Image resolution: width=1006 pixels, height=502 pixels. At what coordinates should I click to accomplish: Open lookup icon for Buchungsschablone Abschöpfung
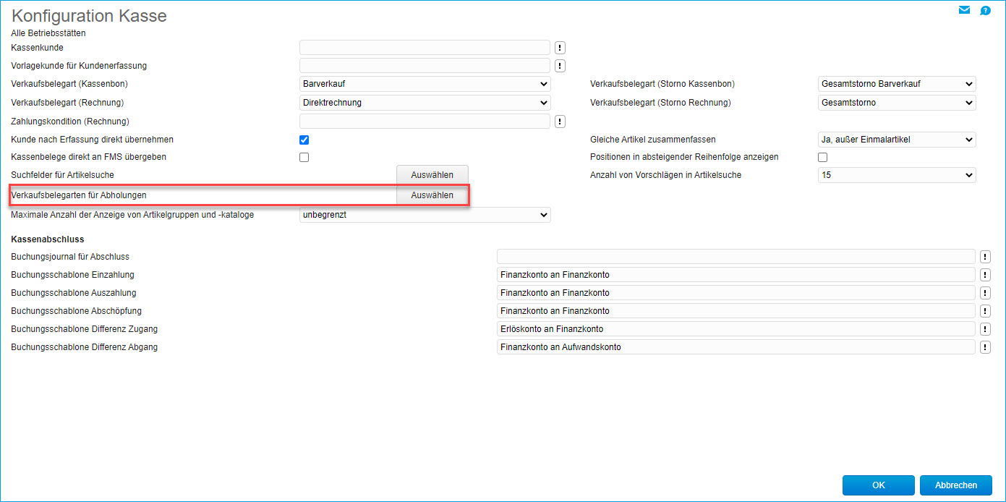tap(985, 311)
